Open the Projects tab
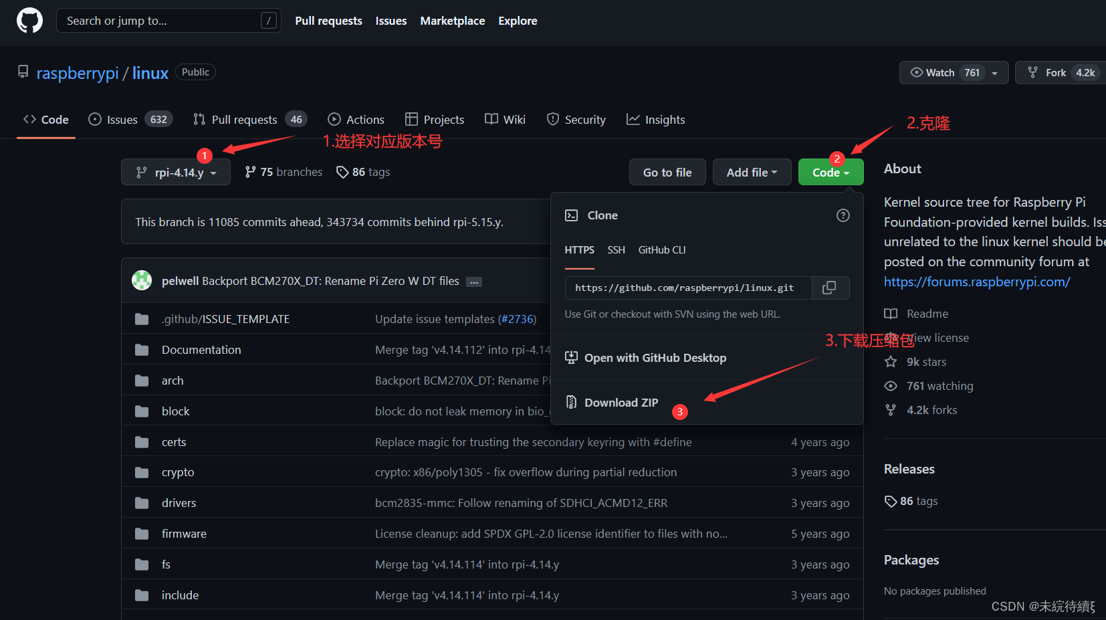This screenshot has width=1106, height=620. click(435, 120)
